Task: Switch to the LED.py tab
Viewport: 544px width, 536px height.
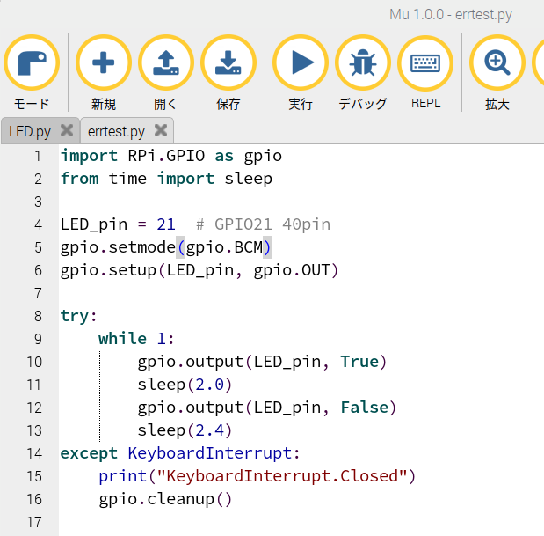Action: [30, 131]
